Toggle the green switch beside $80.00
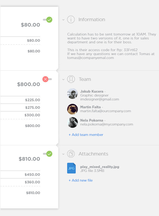 point(48,20)
